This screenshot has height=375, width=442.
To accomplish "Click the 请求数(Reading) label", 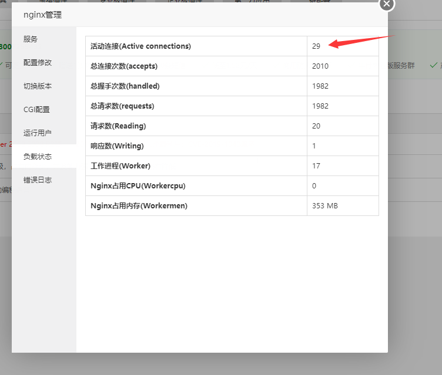I will (118, 126).
